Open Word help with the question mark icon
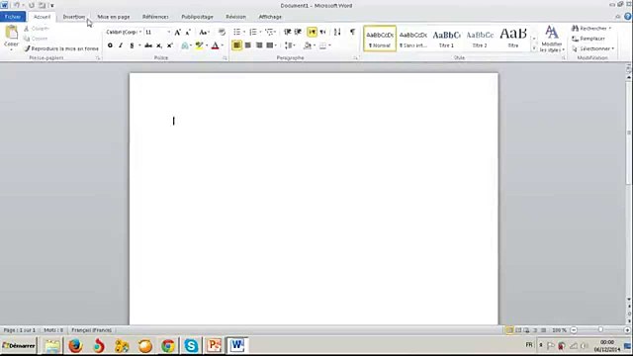Viewport: 633px width, 356px height. click(x=627, y=17)
